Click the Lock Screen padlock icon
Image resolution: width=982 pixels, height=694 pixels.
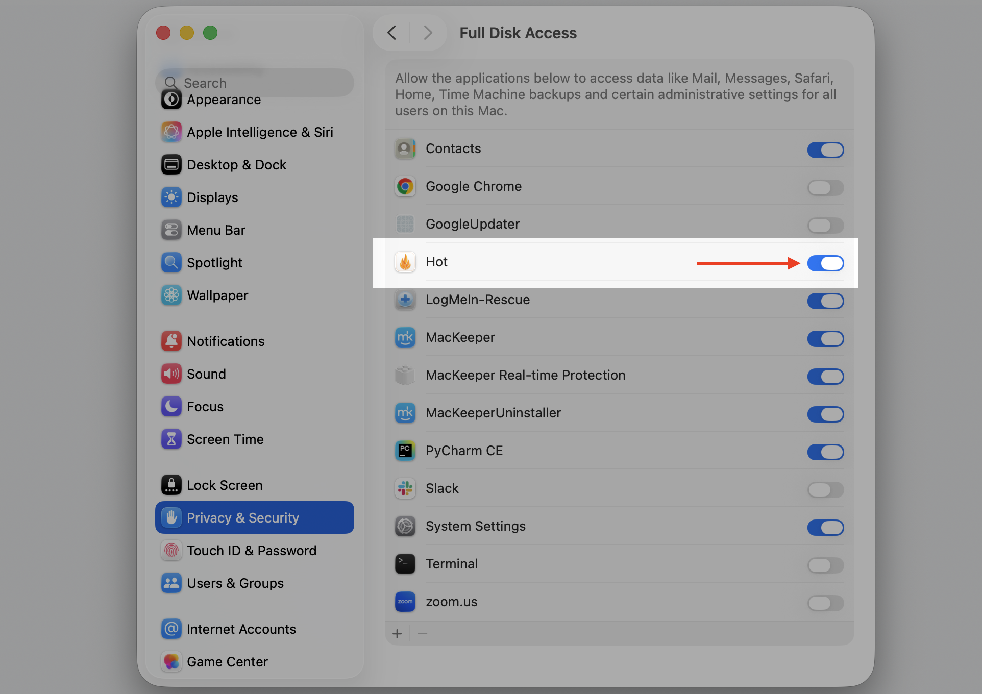tap(171, 485)
